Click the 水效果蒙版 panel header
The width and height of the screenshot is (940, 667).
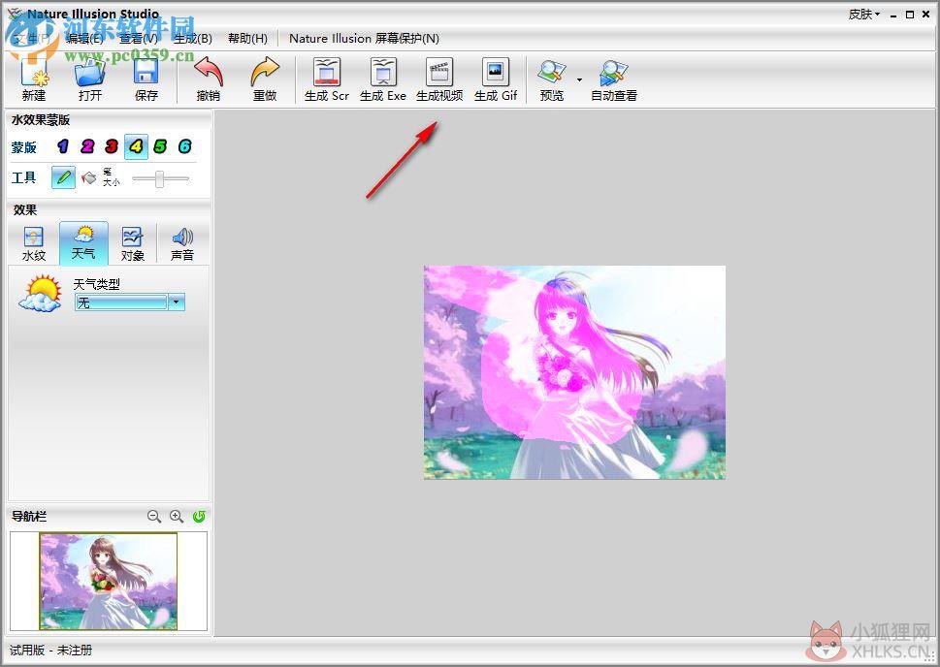tap(41, 120)
